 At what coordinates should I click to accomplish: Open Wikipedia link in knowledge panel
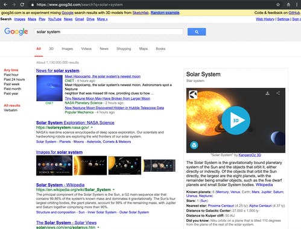pyautogui.click(x=264, y=184)
